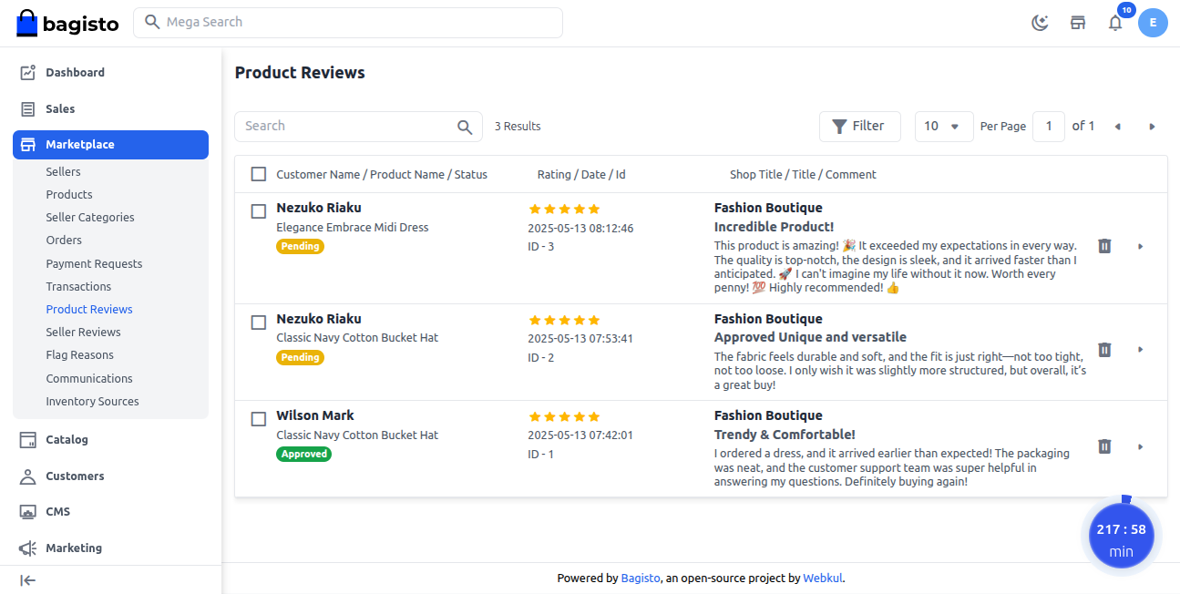Image resolution: width=1180 pixels, height=594 pixels.
Task: Select the checkbox for Nezuko Riaku's first review
Action: pos(258,210)
